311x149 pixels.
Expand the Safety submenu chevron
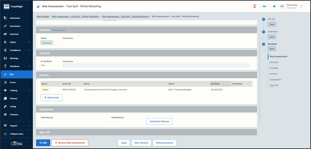[x=29, y=42]
